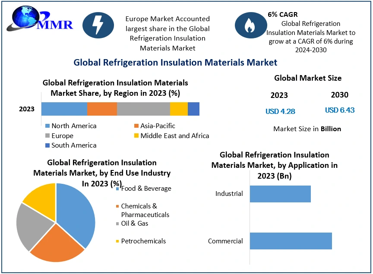Click the USD 6.43 market size value

(340, 110)
